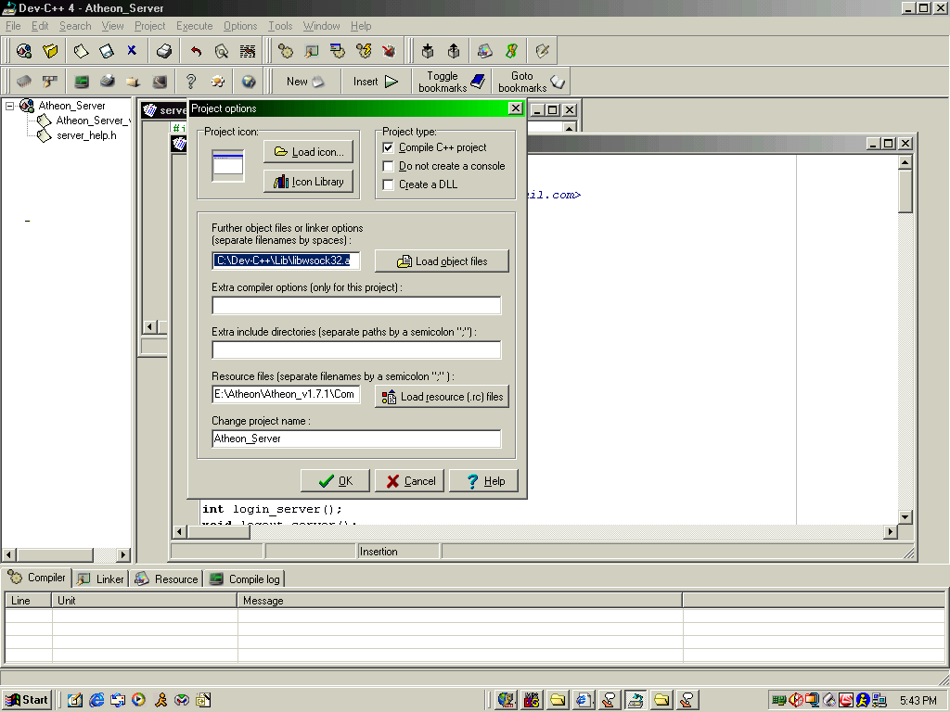
Task: Click the printer icon in toolbar
Action: [x=164, y=51]
